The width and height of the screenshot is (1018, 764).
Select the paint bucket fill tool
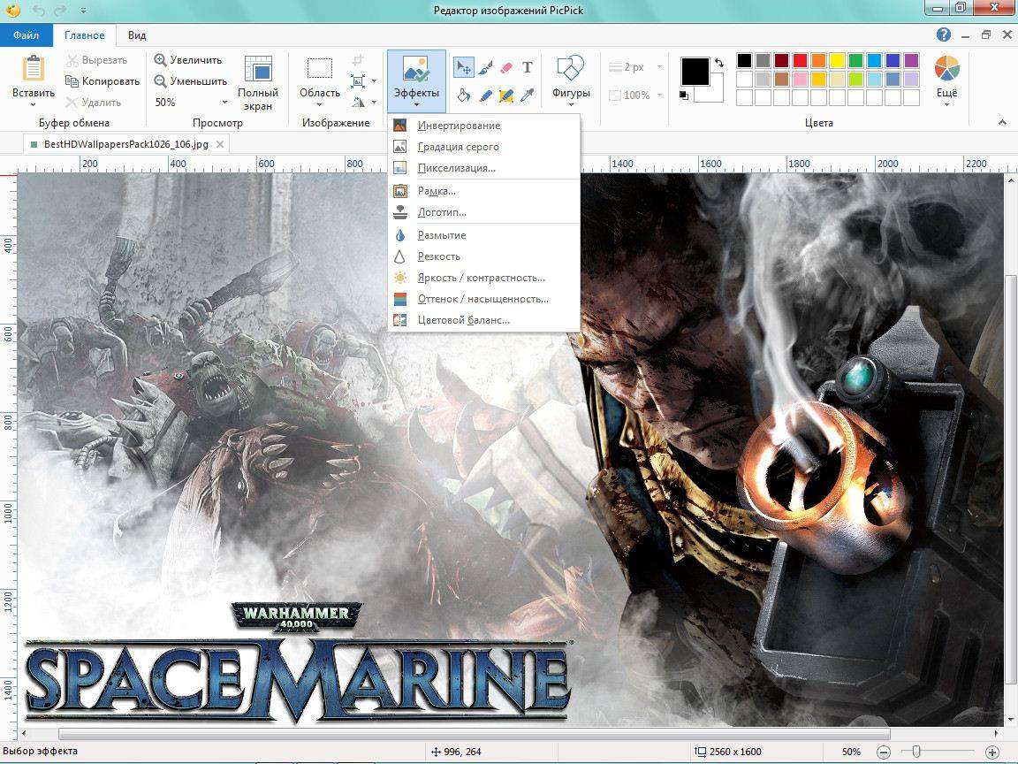pyautogui.click(x=464, y=95)
